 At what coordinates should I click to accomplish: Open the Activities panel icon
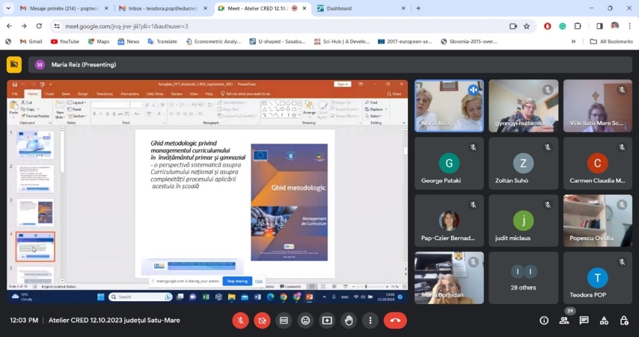coord(604,321)
